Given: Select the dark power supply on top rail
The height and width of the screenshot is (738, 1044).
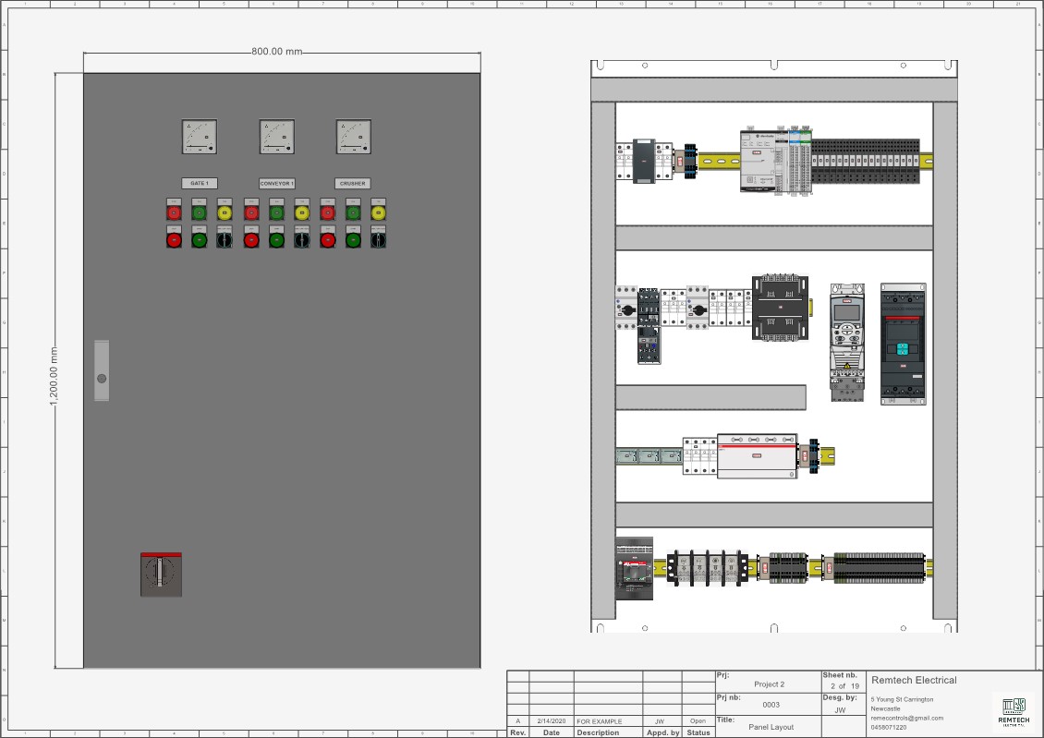Looking at the screenshot, I should click(644, 161).
